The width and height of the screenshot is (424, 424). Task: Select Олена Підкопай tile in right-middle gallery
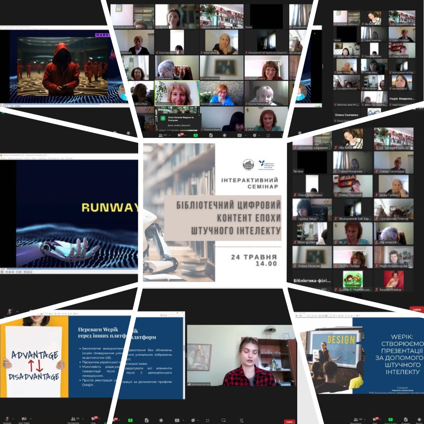353,186
